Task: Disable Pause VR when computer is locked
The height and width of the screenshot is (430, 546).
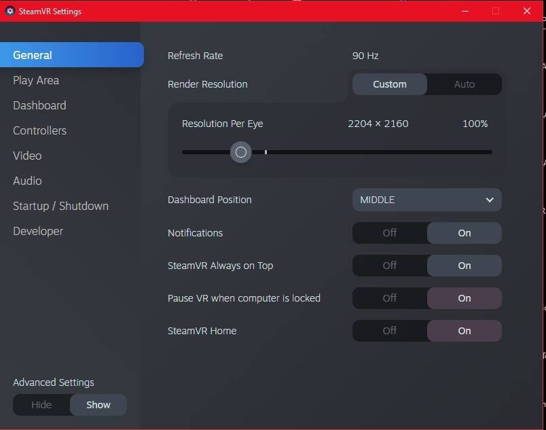Action: [390, 298]
